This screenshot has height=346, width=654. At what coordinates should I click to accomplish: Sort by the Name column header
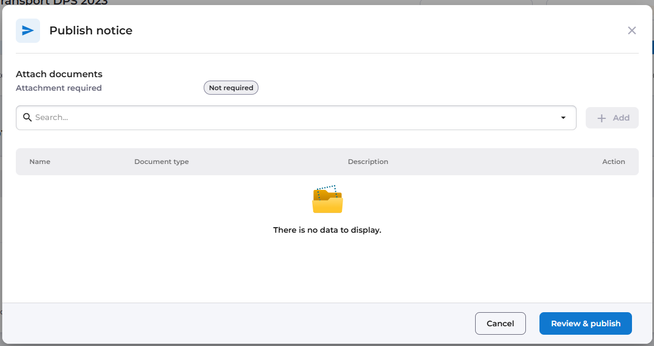point(39,162)
